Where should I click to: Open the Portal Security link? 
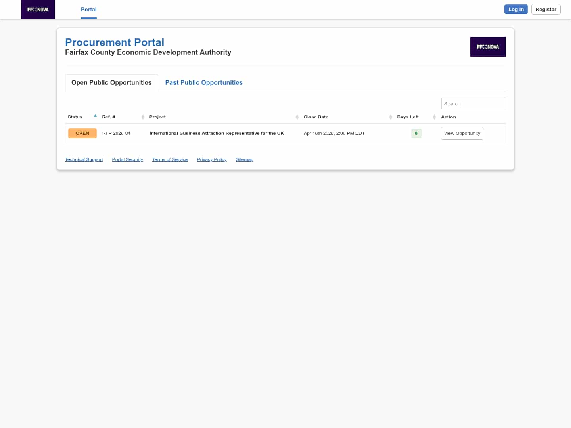pyautogui.click(x=127, y=159)
